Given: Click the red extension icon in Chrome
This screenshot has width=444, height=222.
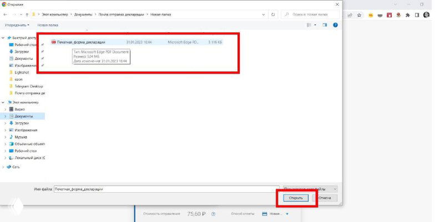Looking at the screenshot, I should point(390,16).
